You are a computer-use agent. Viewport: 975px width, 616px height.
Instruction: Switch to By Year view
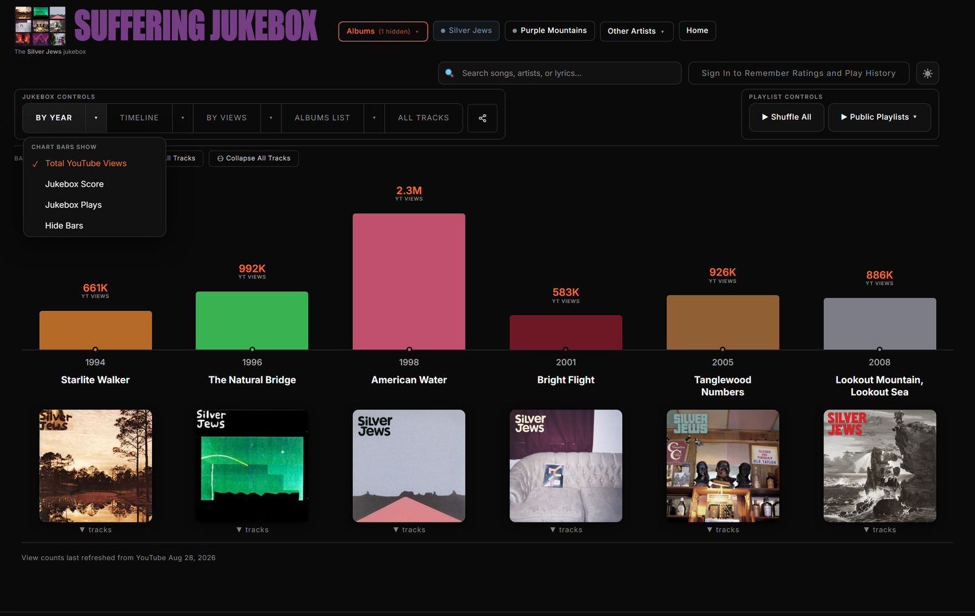[x=54, y=118]
